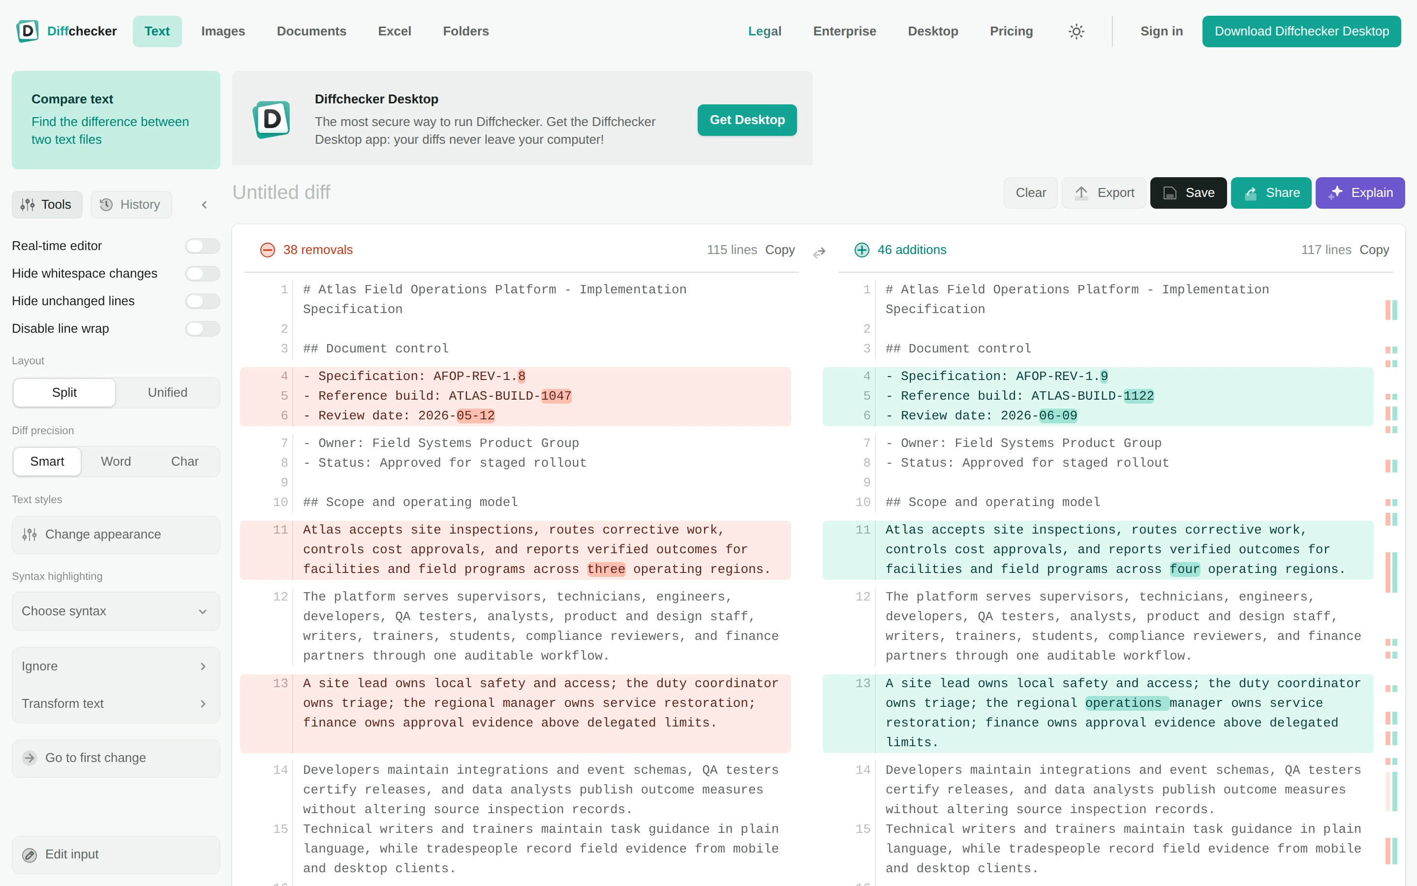1417x886 pixels.
Task: Select Unified layout option
Action: 167,393
